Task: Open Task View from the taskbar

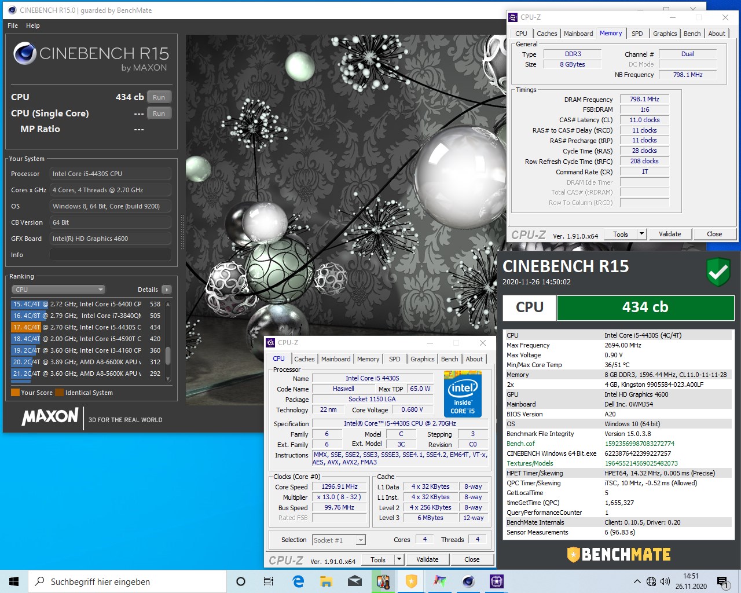Action: (x=269, y=581)
